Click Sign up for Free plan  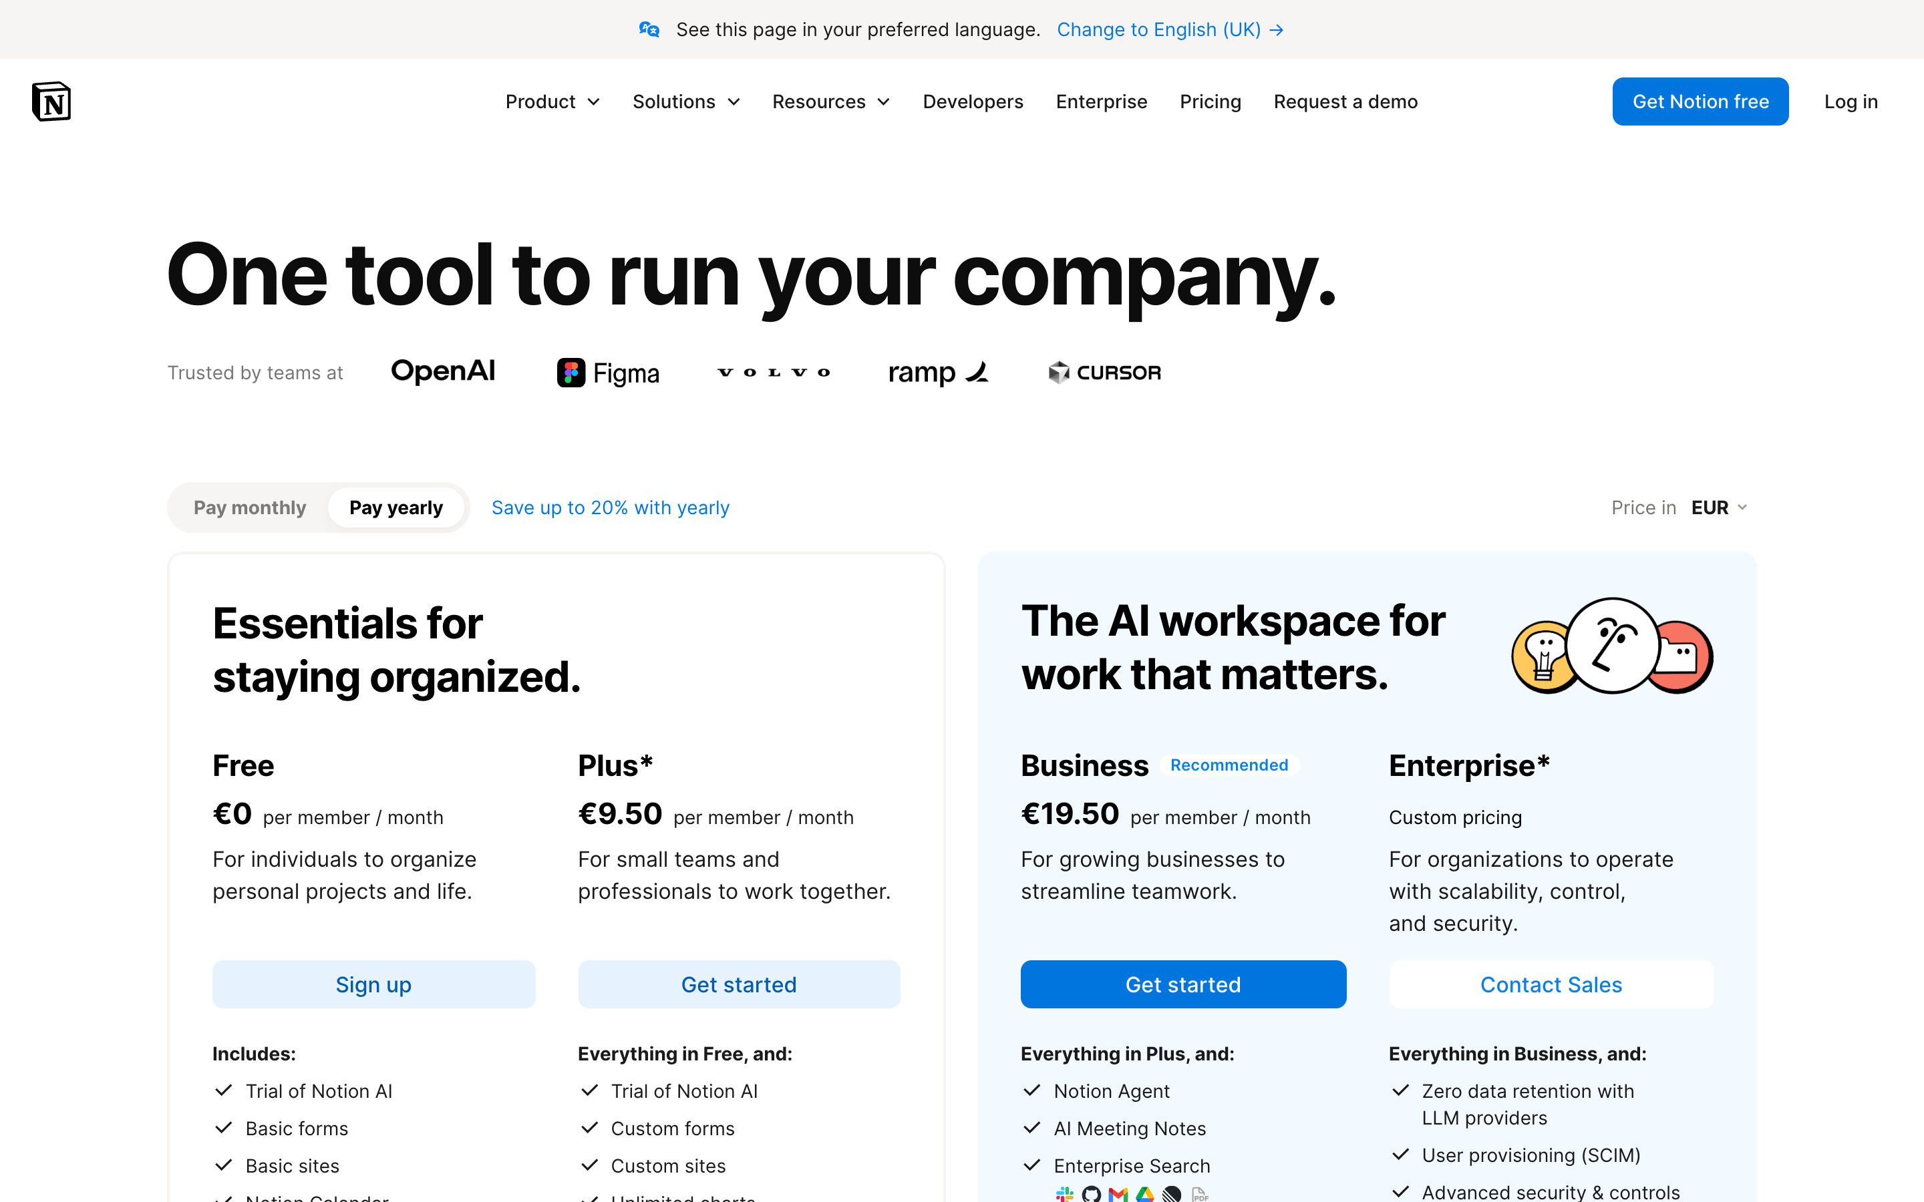click(373, 984)
